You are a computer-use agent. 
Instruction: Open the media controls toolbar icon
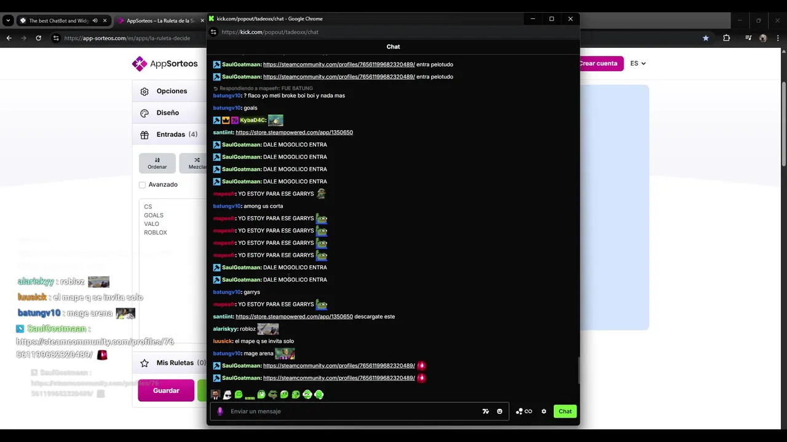[748, 38]
